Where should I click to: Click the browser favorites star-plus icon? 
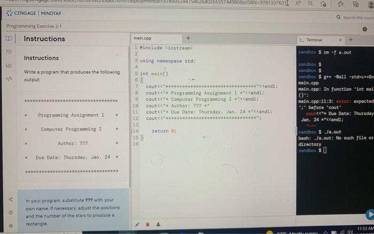(x=323, y=4)
